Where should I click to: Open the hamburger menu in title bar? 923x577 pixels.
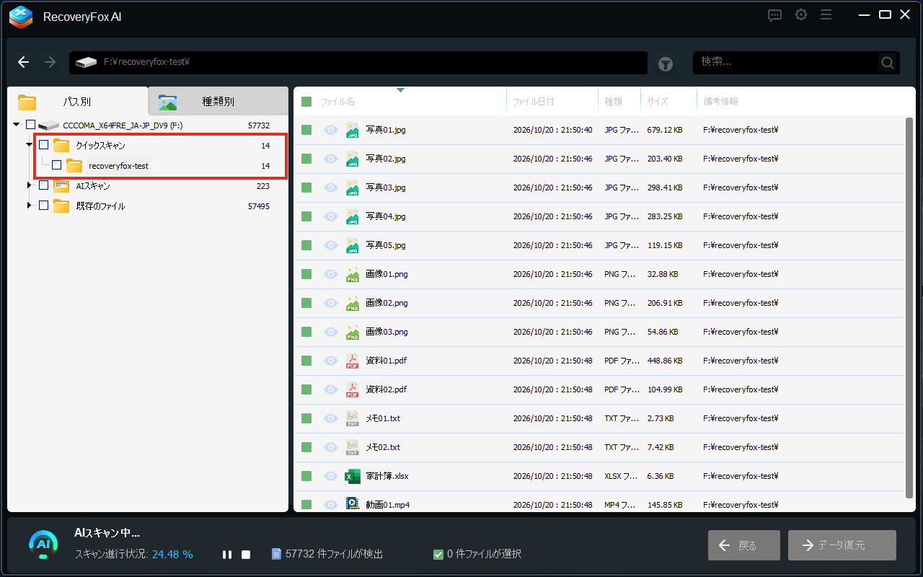826,14
